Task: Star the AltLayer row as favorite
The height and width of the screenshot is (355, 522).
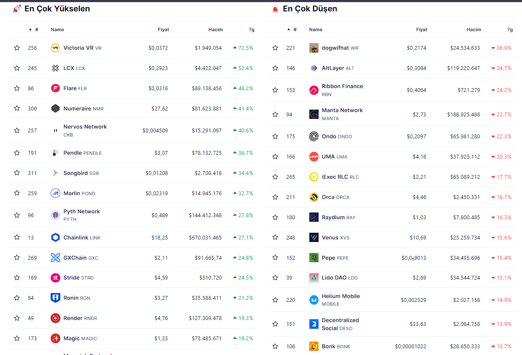Action: (x=275, y=68)
